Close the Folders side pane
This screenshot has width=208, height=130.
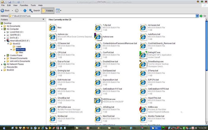(x=45, y=20)
